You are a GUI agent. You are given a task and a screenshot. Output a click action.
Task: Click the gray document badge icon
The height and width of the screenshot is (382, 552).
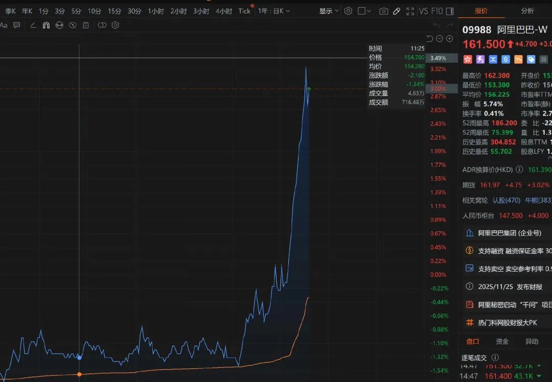(x=543, y=59)
